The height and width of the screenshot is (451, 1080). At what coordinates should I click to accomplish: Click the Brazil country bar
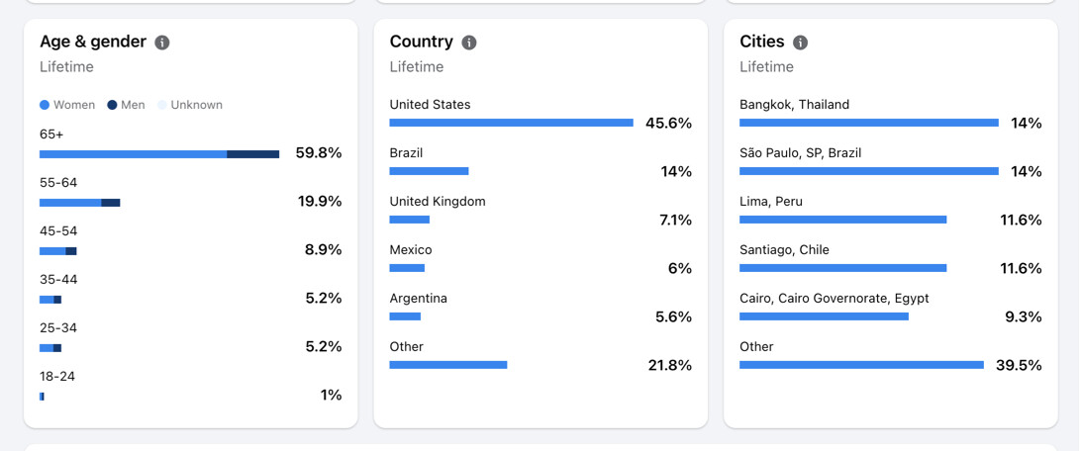429,171
